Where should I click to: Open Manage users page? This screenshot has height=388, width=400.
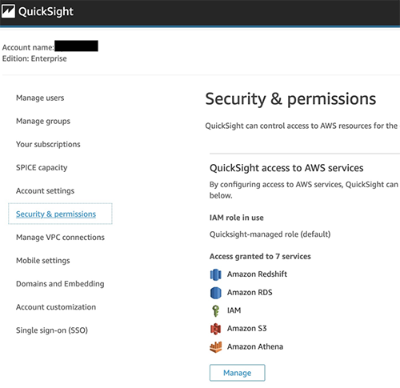tap(40, 98)
